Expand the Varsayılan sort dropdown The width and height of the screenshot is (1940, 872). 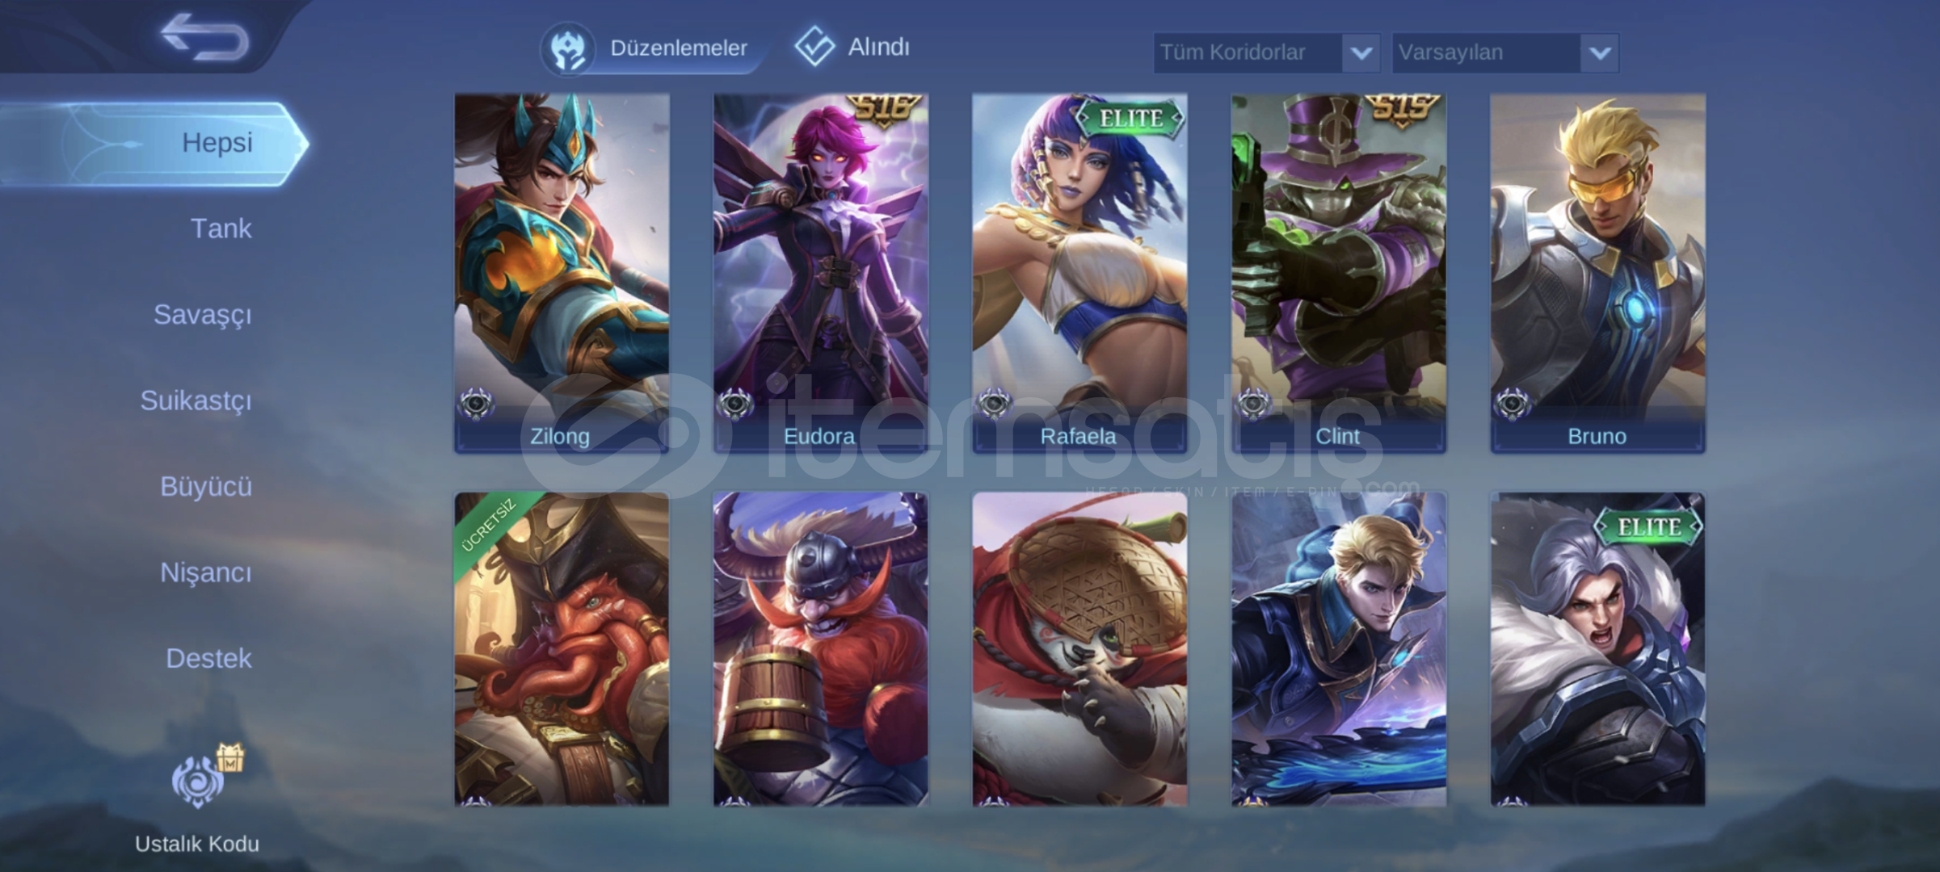[1504, 53]
